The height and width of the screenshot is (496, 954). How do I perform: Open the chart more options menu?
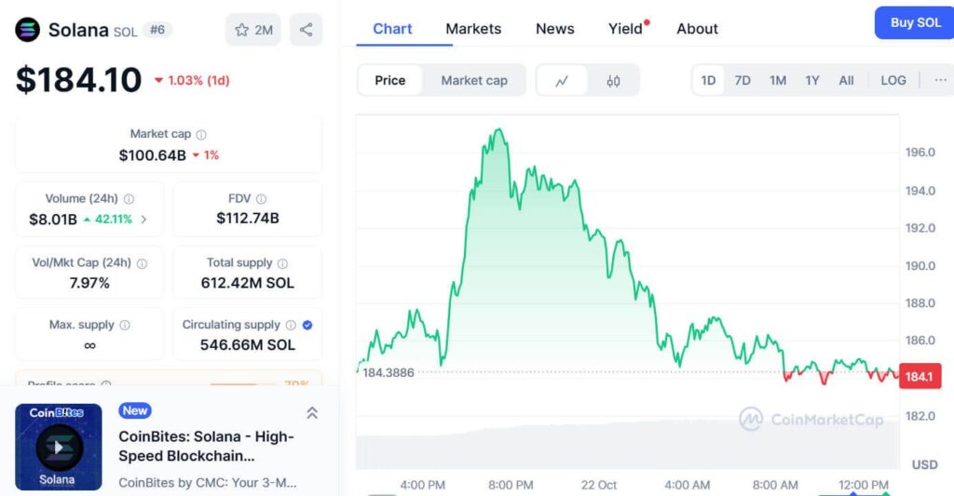[939, 81]
